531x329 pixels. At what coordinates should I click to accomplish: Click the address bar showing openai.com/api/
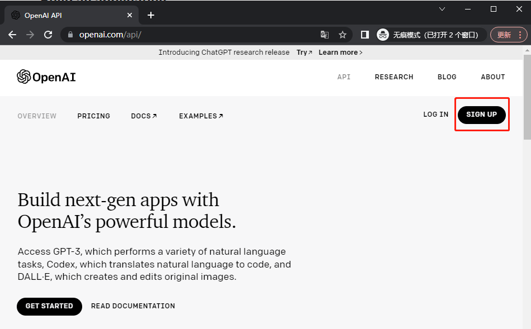click(196, 35)
